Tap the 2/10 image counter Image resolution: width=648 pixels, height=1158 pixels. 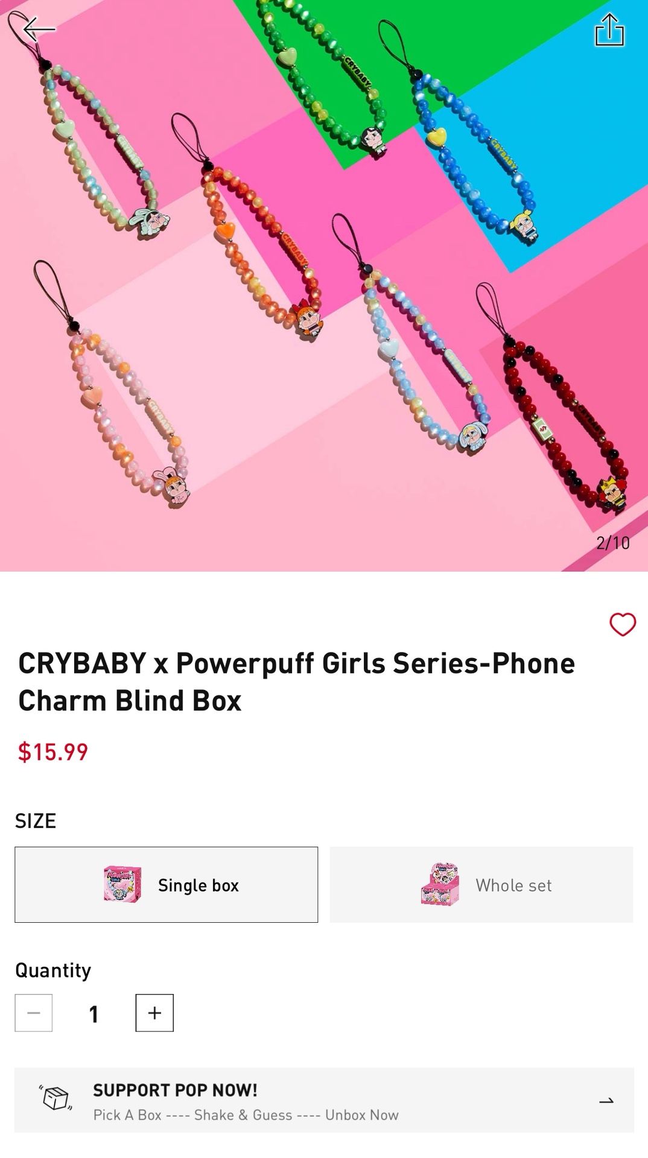coord(613,543)
